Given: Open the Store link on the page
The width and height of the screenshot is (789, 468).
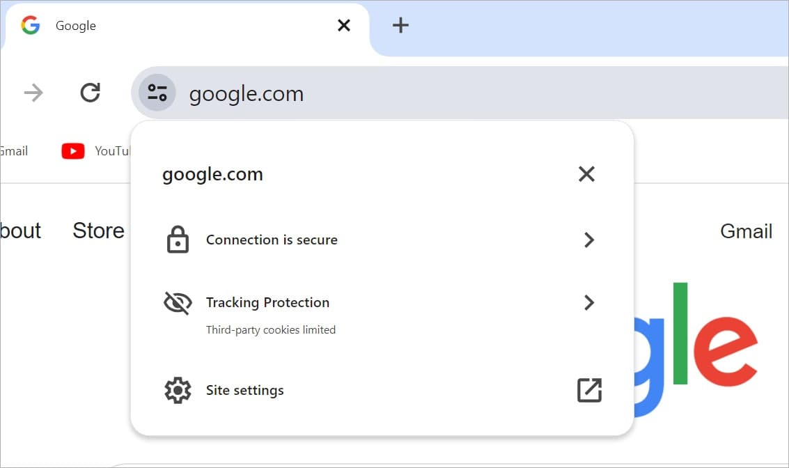Looking at the screenshot, I should pyautogui.click(x=97, y=230).
